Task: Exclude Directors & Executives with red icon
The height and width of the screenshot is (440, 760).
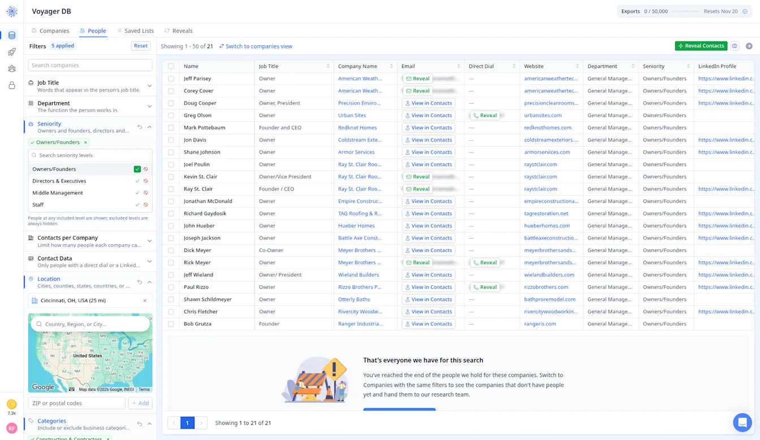Action: tap(146, 181)
